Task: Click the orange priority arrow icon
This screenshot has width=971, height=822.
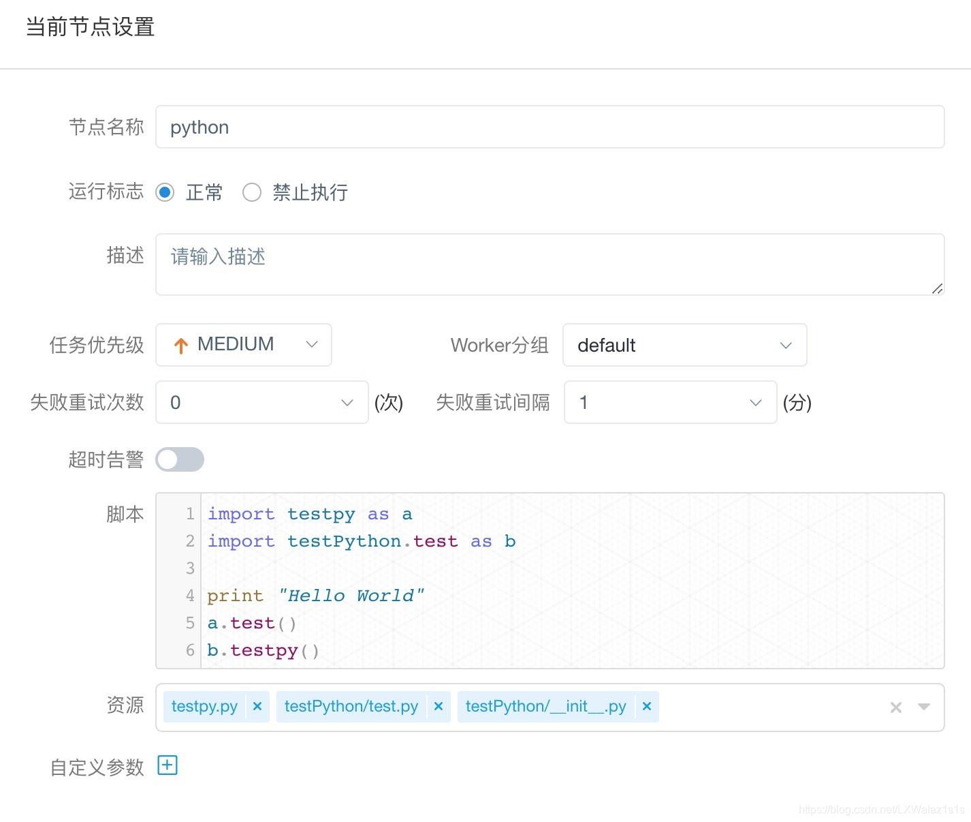Action: [x=181, y=346]
